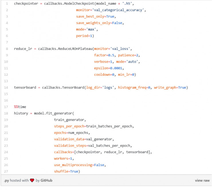Click line number 14 beside tensorboard
The image size is (212, 190).
tap(6, 88)
